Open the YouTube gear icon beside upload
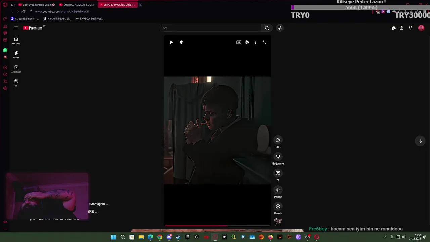The width and height of the screenshot is (430, 242). click(x=394, y=28)
